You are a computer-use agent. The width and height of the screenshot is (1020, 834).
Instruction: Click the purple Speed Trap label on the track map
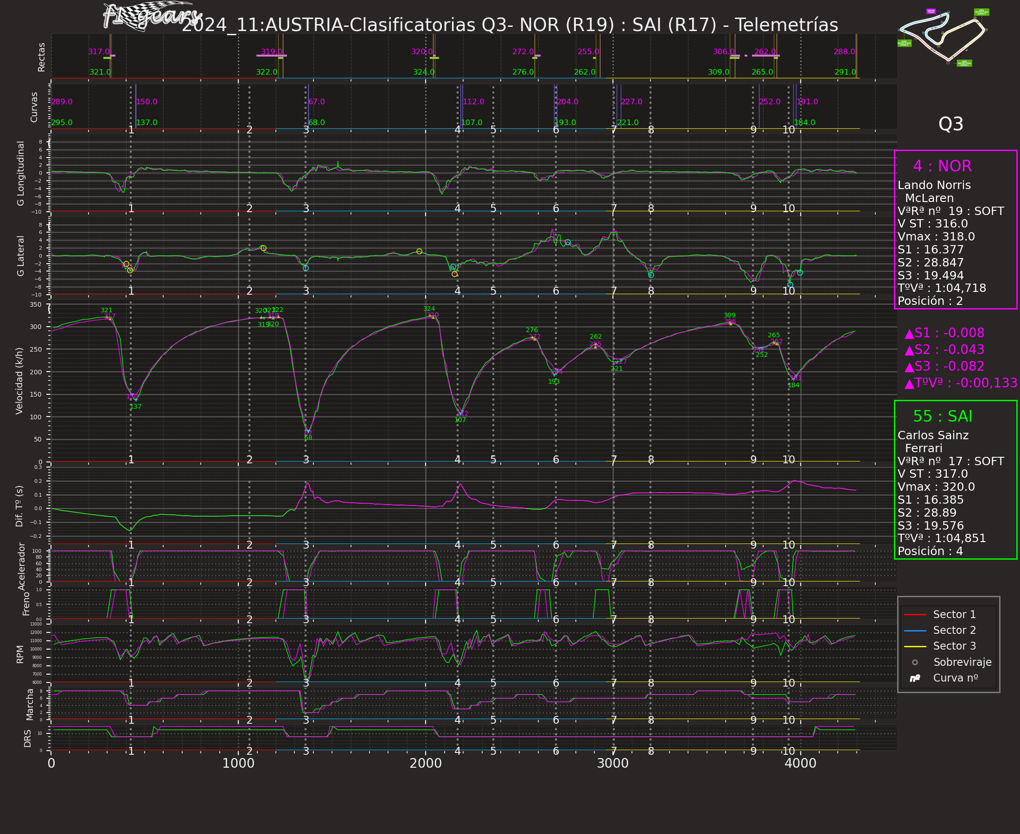point(931,11)
